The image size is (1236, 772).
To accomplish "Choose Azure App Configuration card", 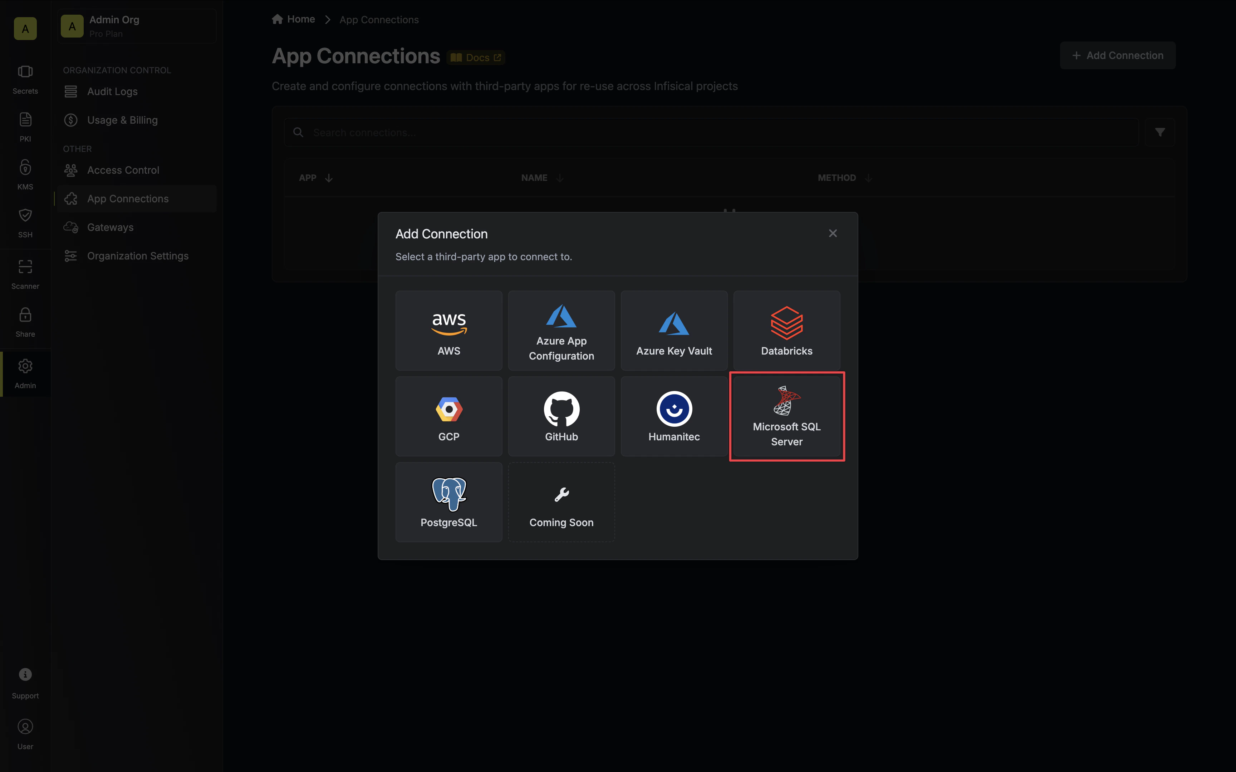I will point(561,330).
